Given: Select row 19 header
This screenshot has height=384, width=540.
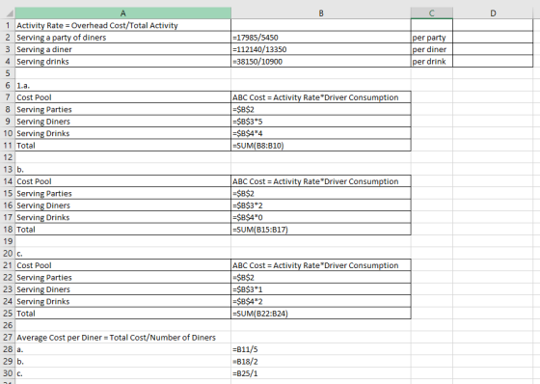Looking at the screenshot, I should [8, 241].
